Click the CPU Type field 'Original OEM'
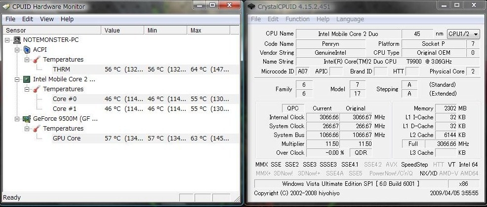This screenshot has width=487, height=207. click(x=433, y=53)
